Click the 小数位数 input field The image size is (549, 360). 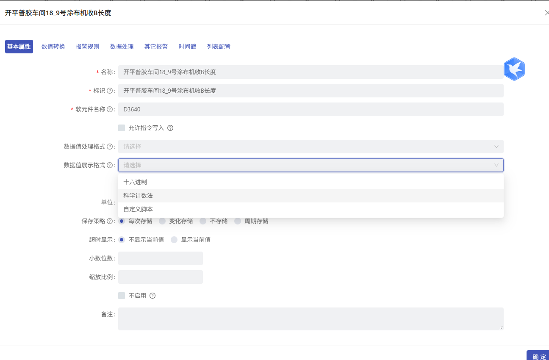coord(161,258)
